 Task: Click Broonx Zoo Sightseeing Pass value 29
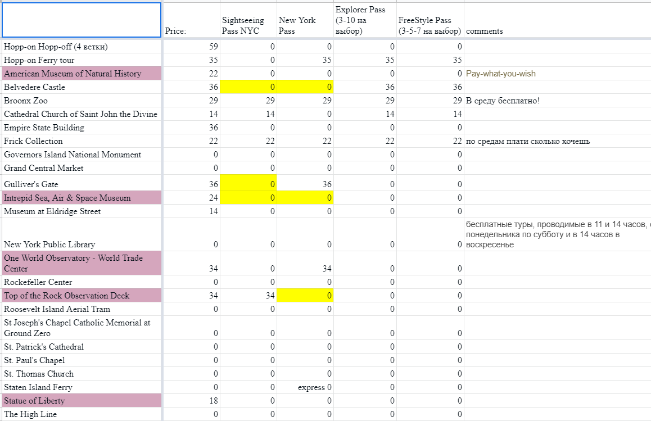click(248, 101)
